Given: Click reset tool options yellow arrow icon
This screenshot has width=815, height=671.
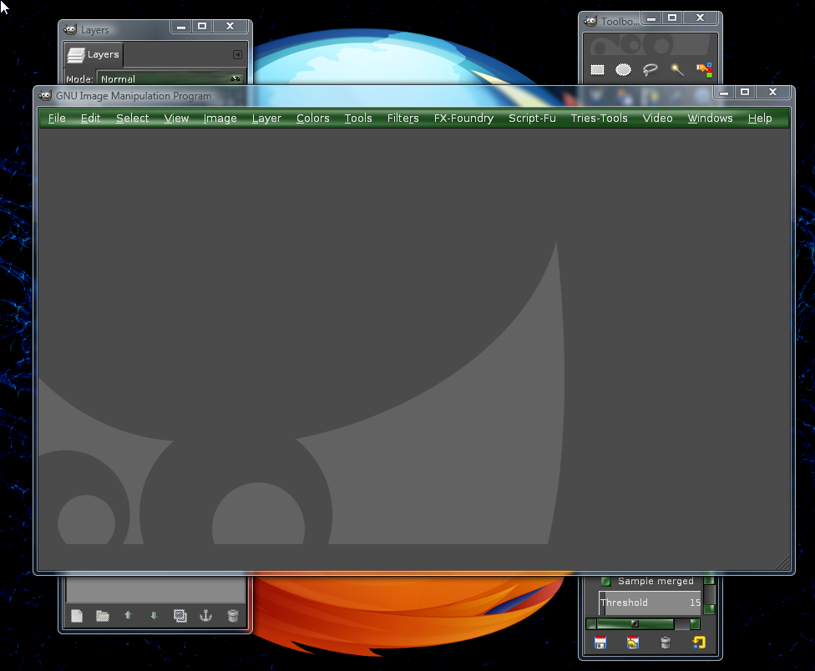Looking at the screenshot, I should (x=699, y=643).
